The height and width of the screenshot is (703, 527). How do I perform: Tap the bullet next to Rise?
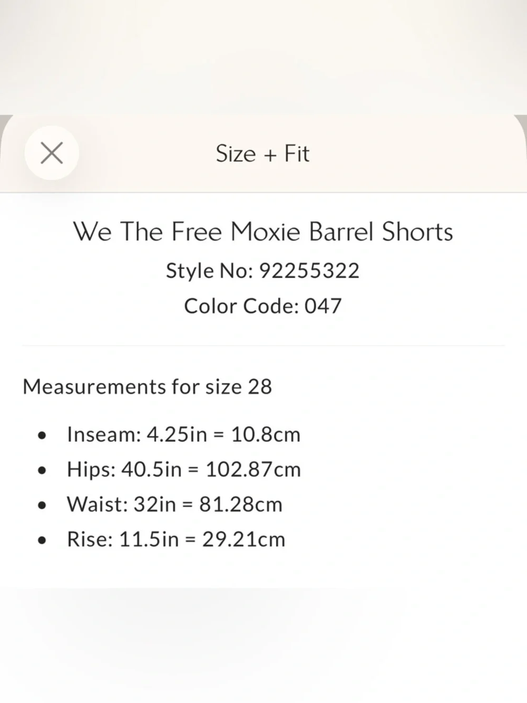pyautogui.click(x=42, y=540)
